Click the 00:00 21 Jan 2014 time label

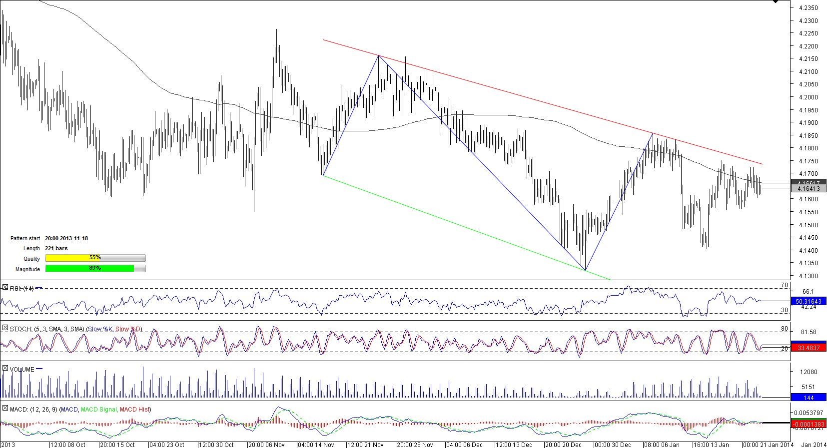tap(769, 445)
